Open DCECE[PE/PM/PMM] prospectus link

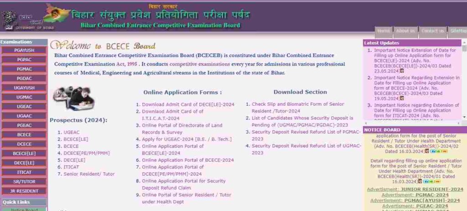(x=86, y=153)
